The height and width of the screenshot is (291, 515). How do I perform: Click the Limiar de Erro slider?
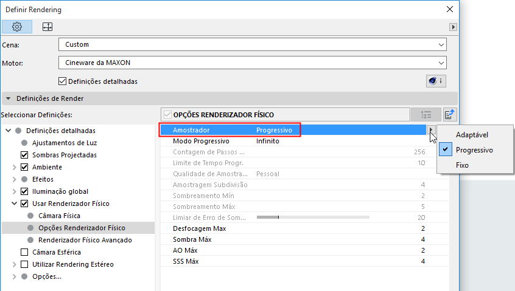(x=313, y=217)
